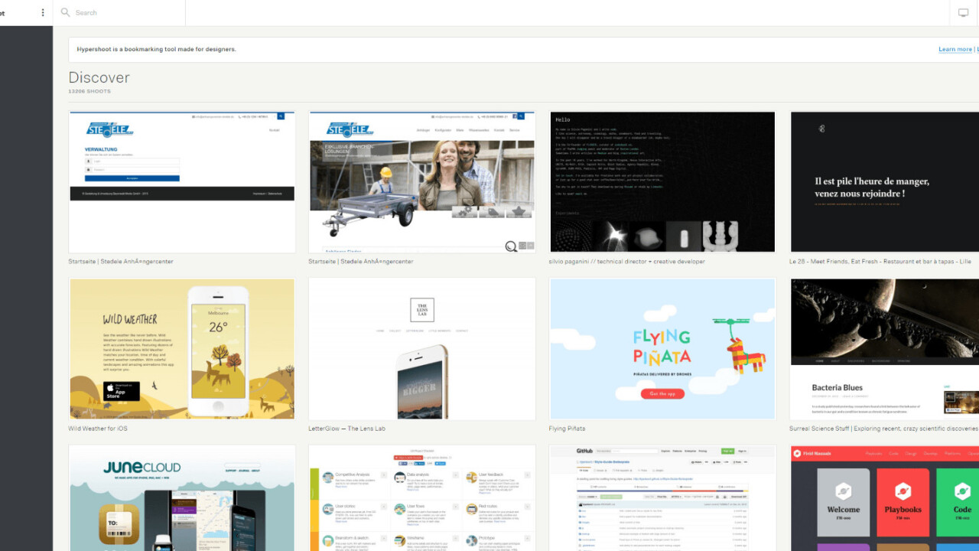Open the Stedele trailer and couple thumbnail
The width and height of the screenshot is (979, 551).
pos(422,181)
